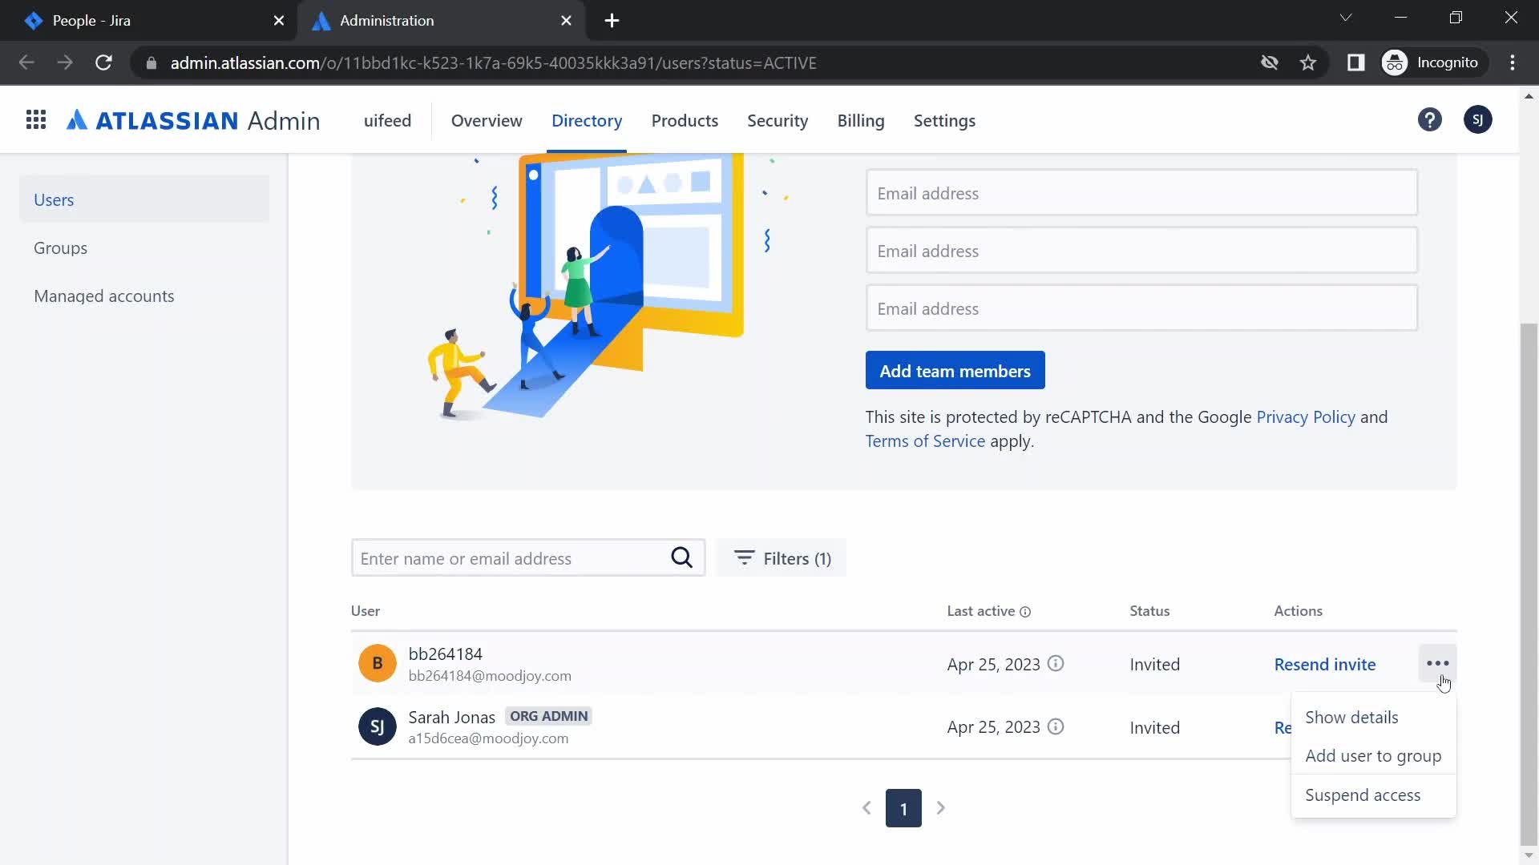Click the Groups sidebar link

[x=60, y=247]
